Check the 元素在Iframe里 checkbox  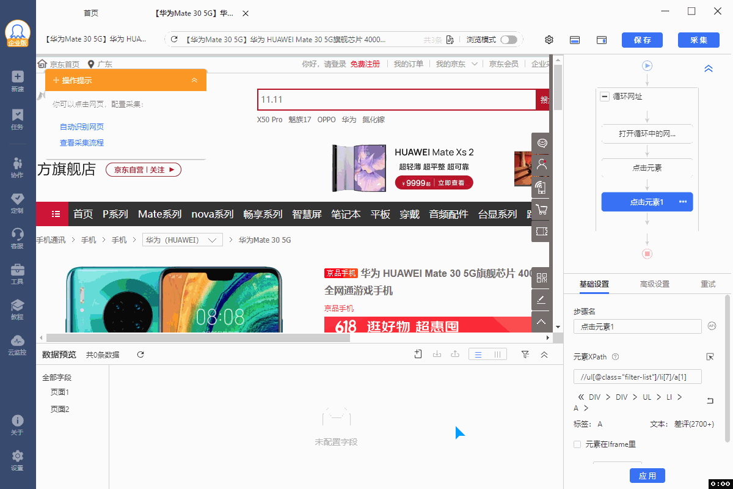tap(577, 444)
